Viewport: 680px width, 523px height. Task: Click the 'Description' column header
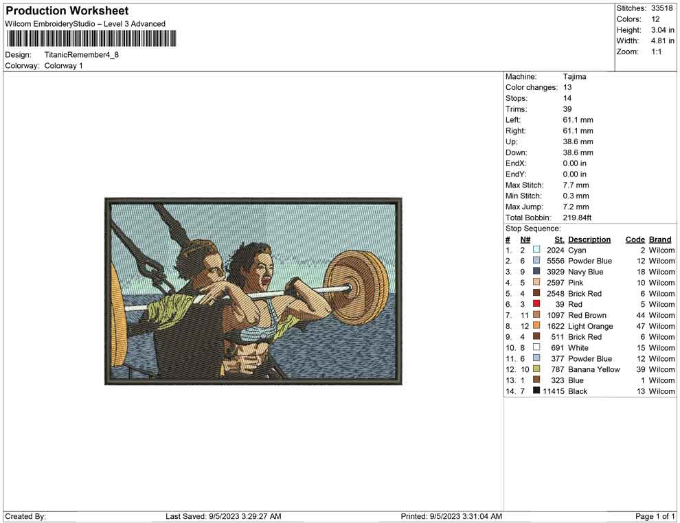(589, 239)
